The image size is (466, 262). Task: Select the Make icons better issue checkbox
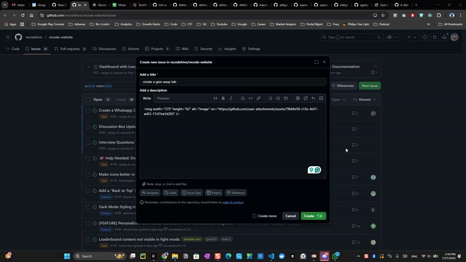pos(88,175)
